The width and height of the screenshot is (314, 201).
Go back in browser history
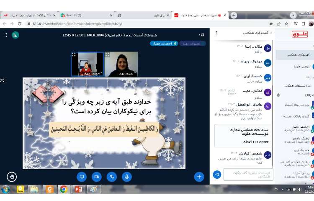[5, 23]
